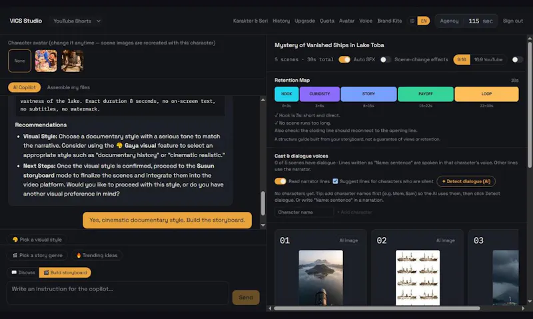Open scene 02 ships image thumbnail
The height and width of the screenshot is (319, 533).
tap(418, 278)
